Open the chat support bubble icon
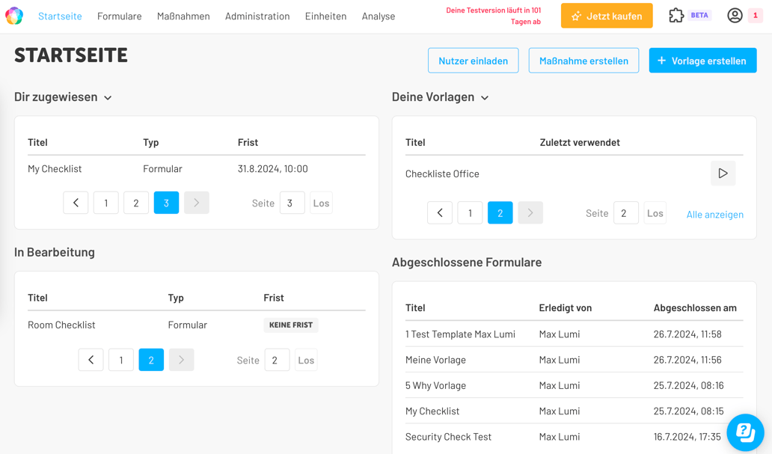Viewport: 772px width, 454px height. pyautogui.click(x=744, y=432)
